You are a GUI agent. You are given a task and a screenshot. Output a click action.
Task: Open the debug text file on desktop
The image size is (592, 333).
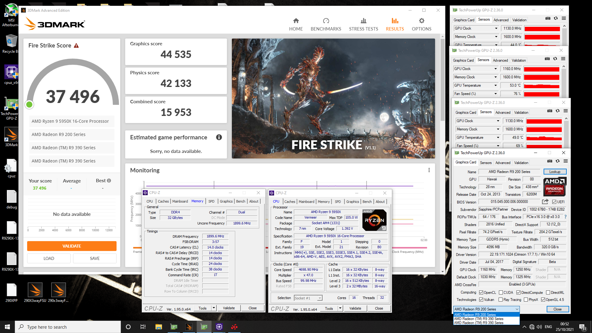[11, 199]
